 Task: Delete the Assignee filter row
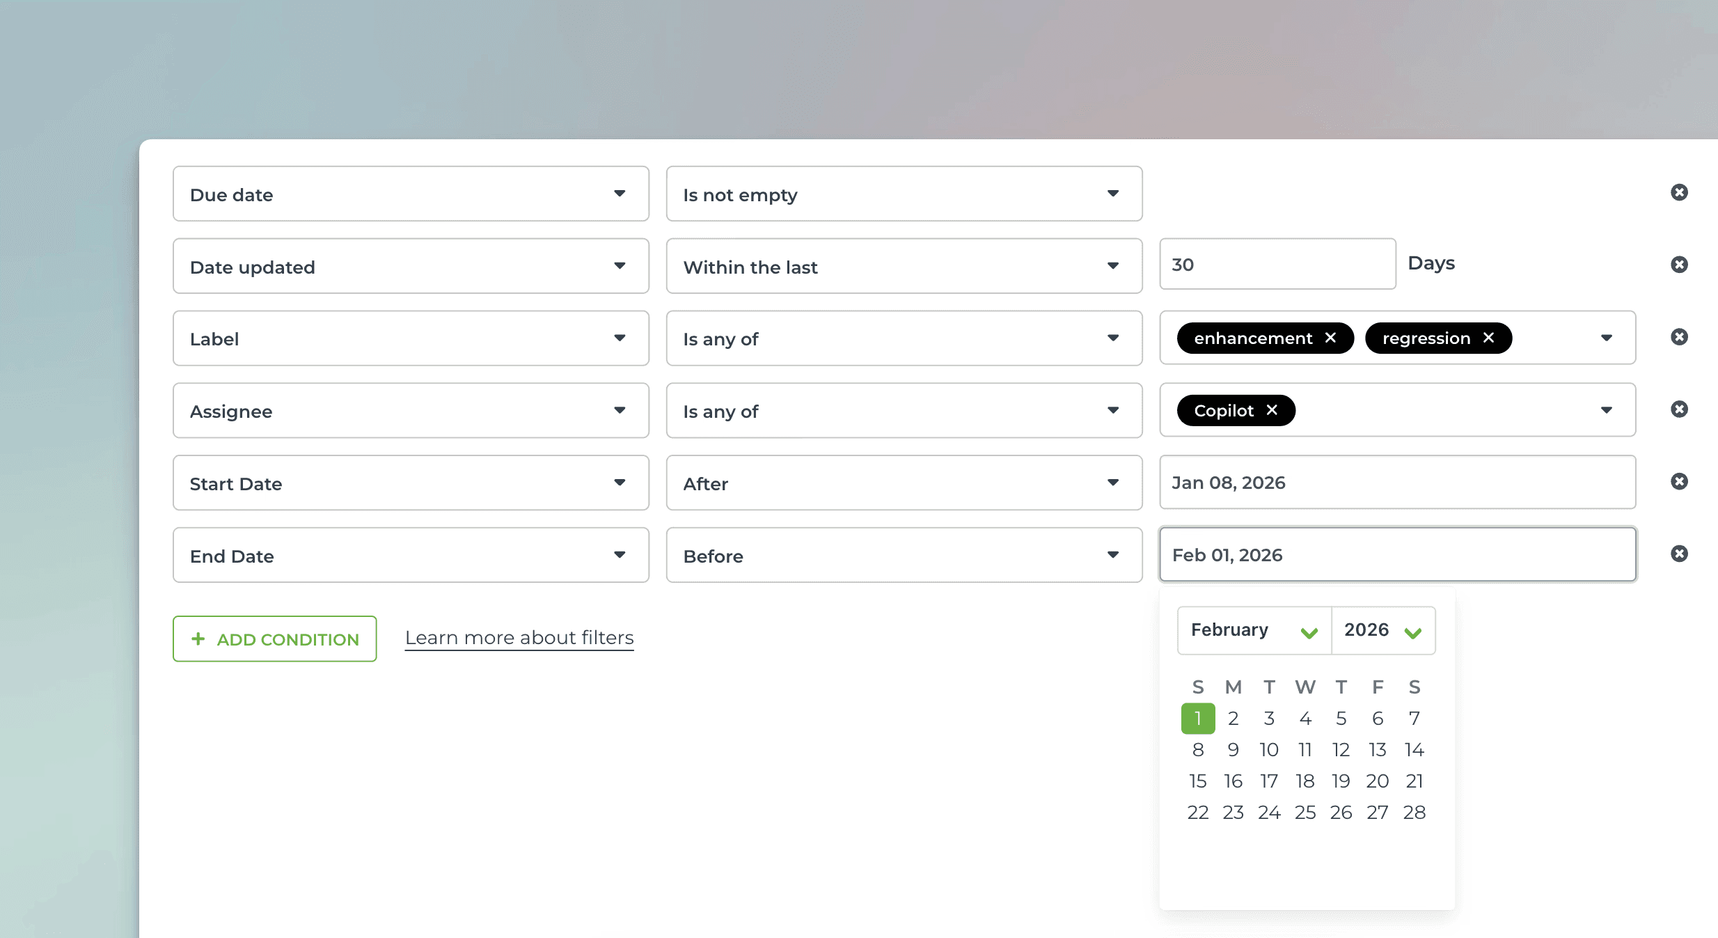pos(1680,409)
